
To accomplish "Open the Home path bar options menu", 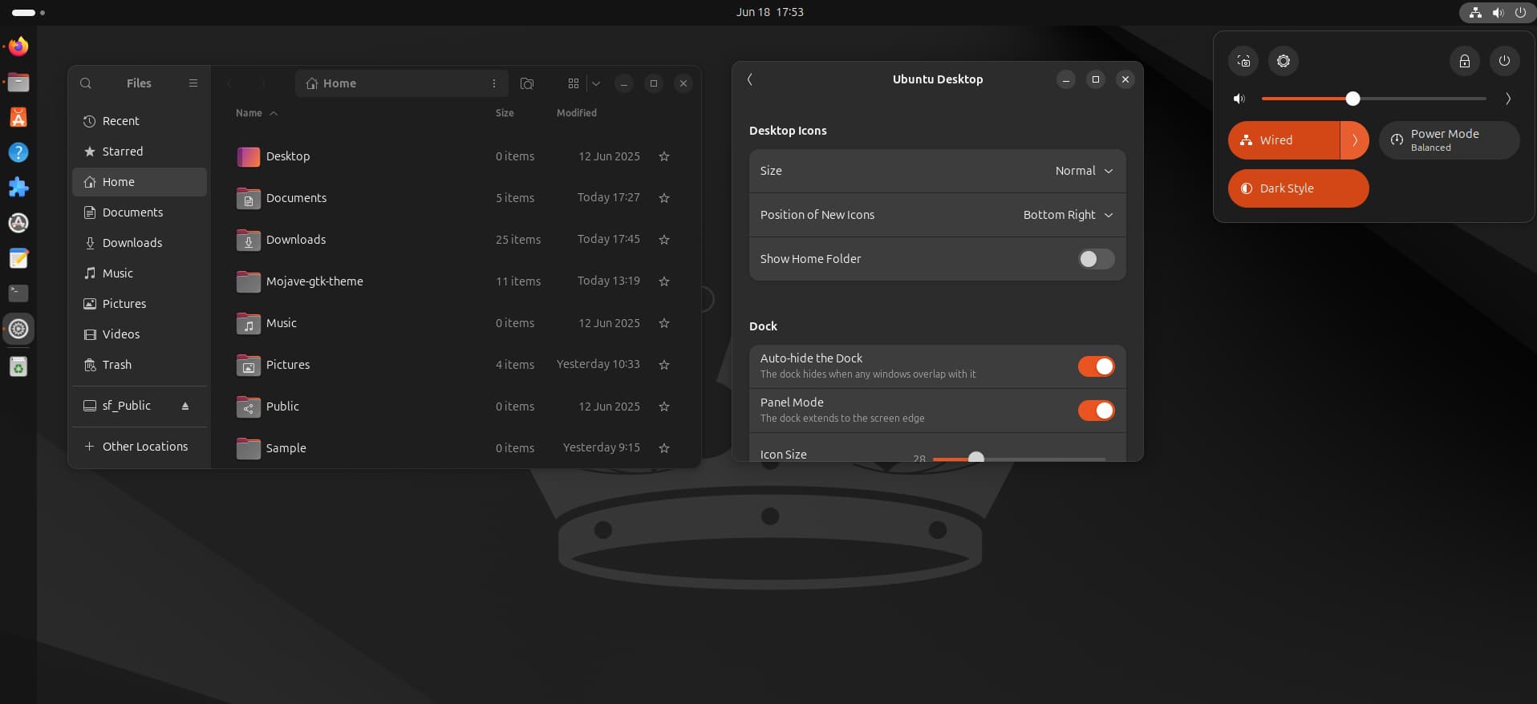I will [x=494, y=83].
